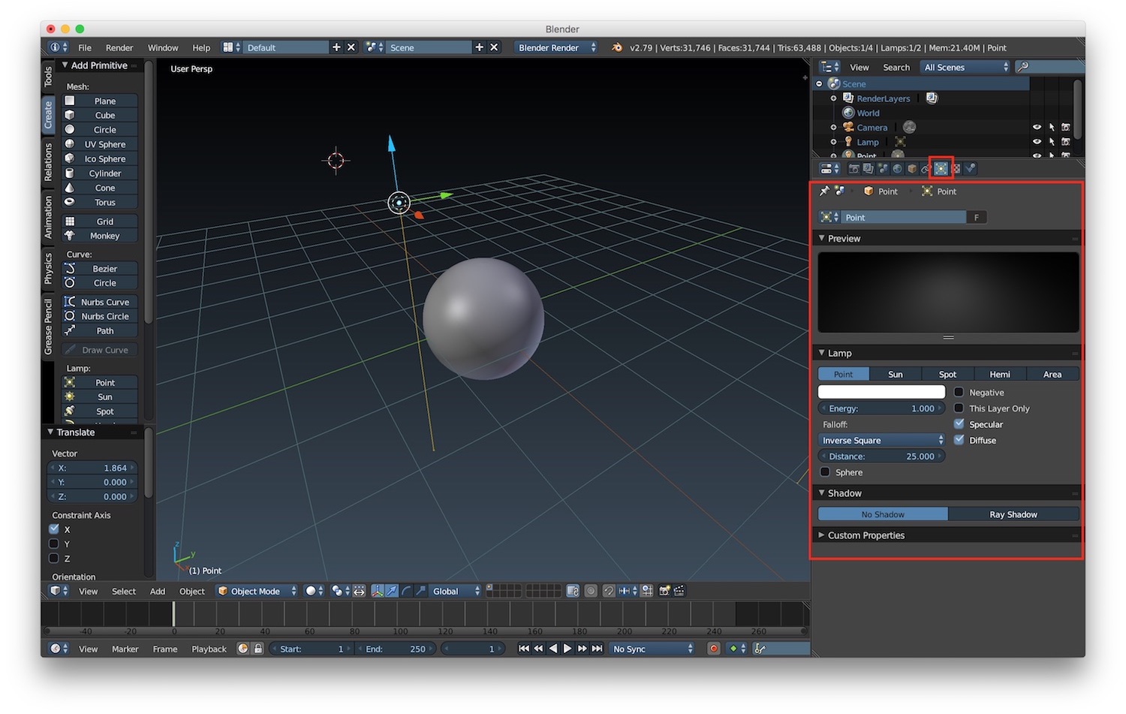The image size is (1126, 714).
Task: Open the No Sync dropdown
Action: click(652, 649)
